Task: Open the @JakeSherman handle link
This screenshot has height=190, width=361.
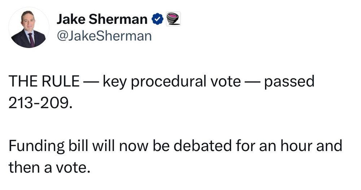Action: pos(104,36)
